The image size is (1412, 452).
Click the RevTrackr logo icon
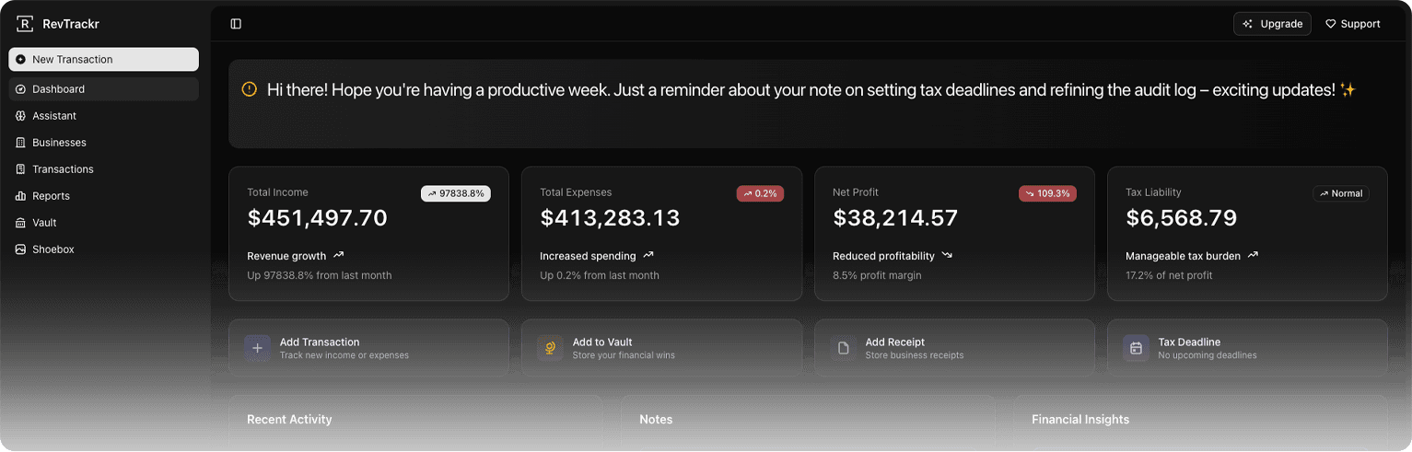pyautogui.click(x=25, y=24)
